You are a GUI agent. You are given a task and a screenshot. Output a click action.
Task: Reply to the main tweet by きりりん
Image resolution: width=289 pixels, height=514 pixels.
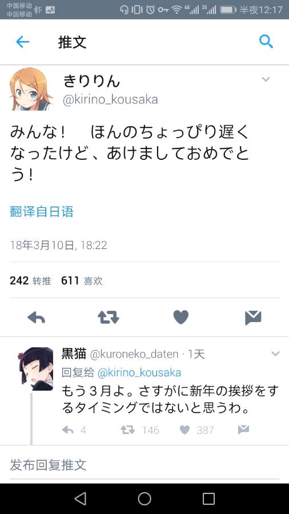[37, 318]
